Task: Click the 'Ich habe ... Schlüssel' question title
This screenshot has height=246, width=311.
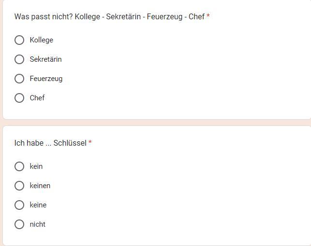Action: pyautogui.click(x=50, y=143)
